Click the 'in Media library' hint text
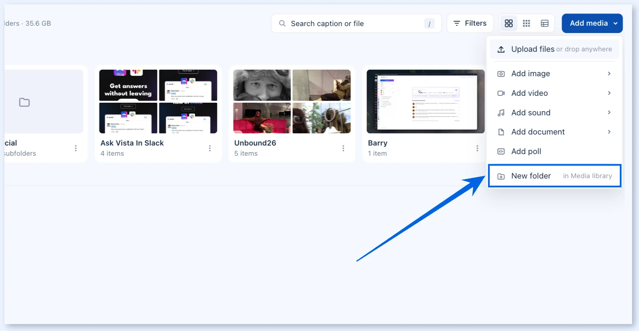 [x=588, y=176]
